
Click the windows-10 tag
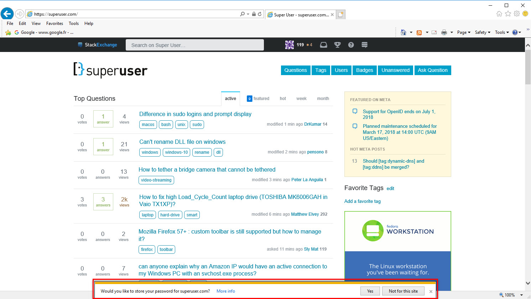point(176,152)
